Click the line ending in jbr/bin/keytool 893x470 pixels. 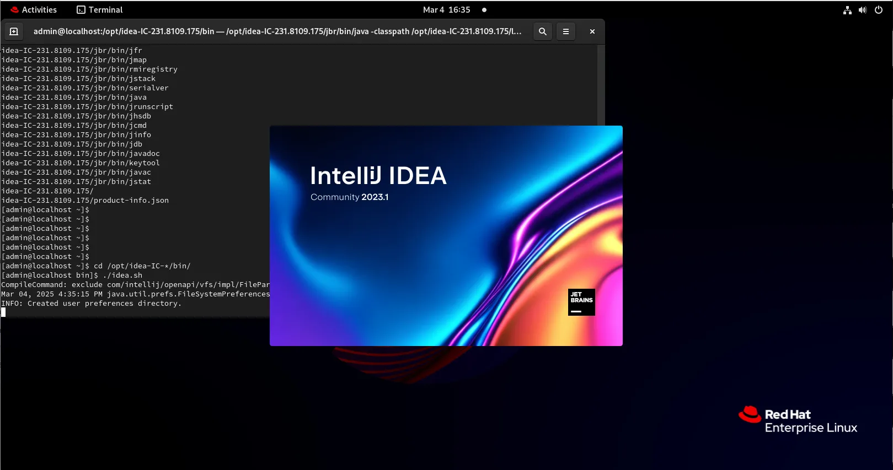(81, 163)
